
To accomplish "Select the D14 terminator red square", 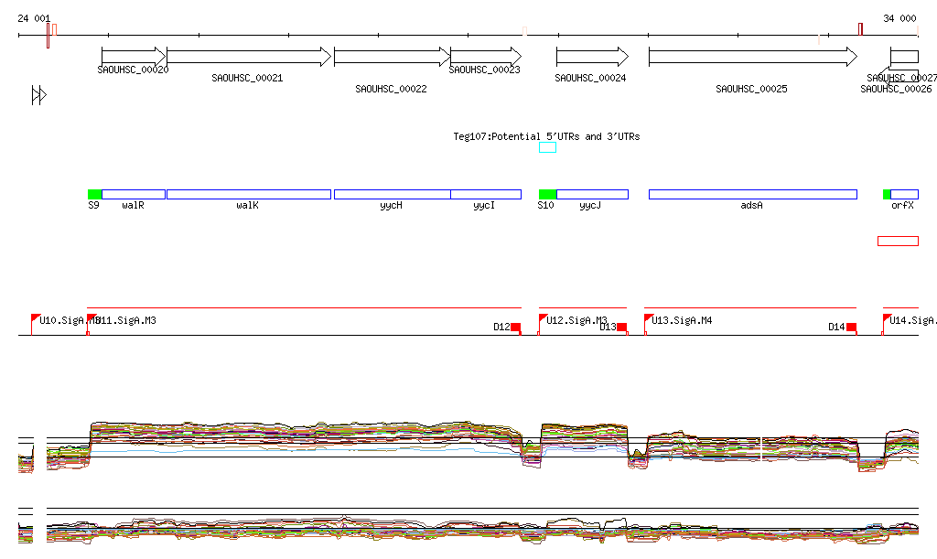I will point(852,327).
